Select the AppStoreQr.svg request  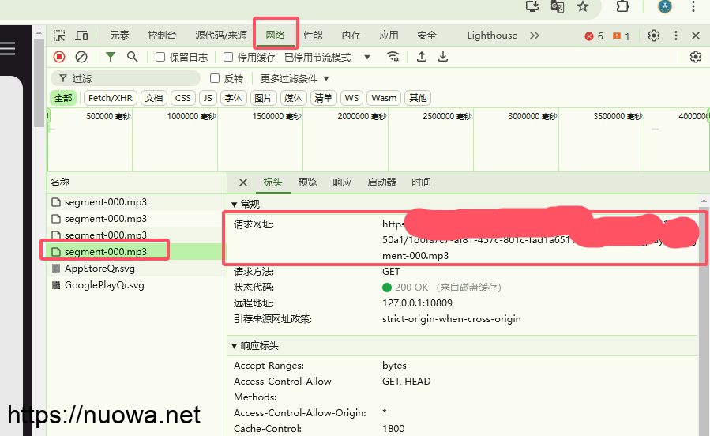(x=100, y=269)
